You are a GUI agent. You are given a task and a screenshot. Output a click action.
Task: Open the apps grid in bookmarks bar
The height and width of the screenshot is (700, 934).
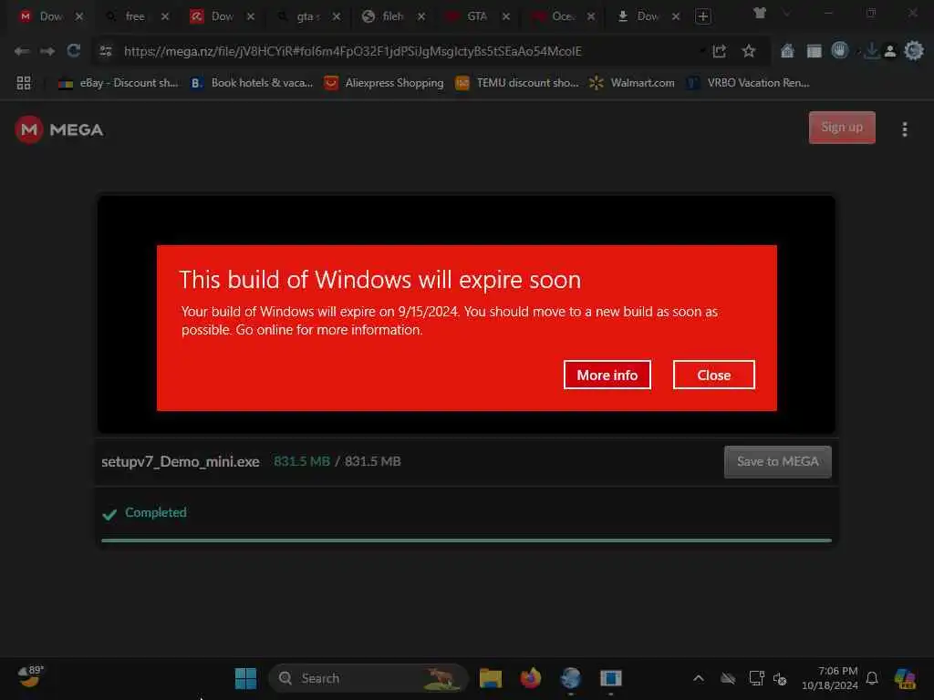tap(23, 83)
